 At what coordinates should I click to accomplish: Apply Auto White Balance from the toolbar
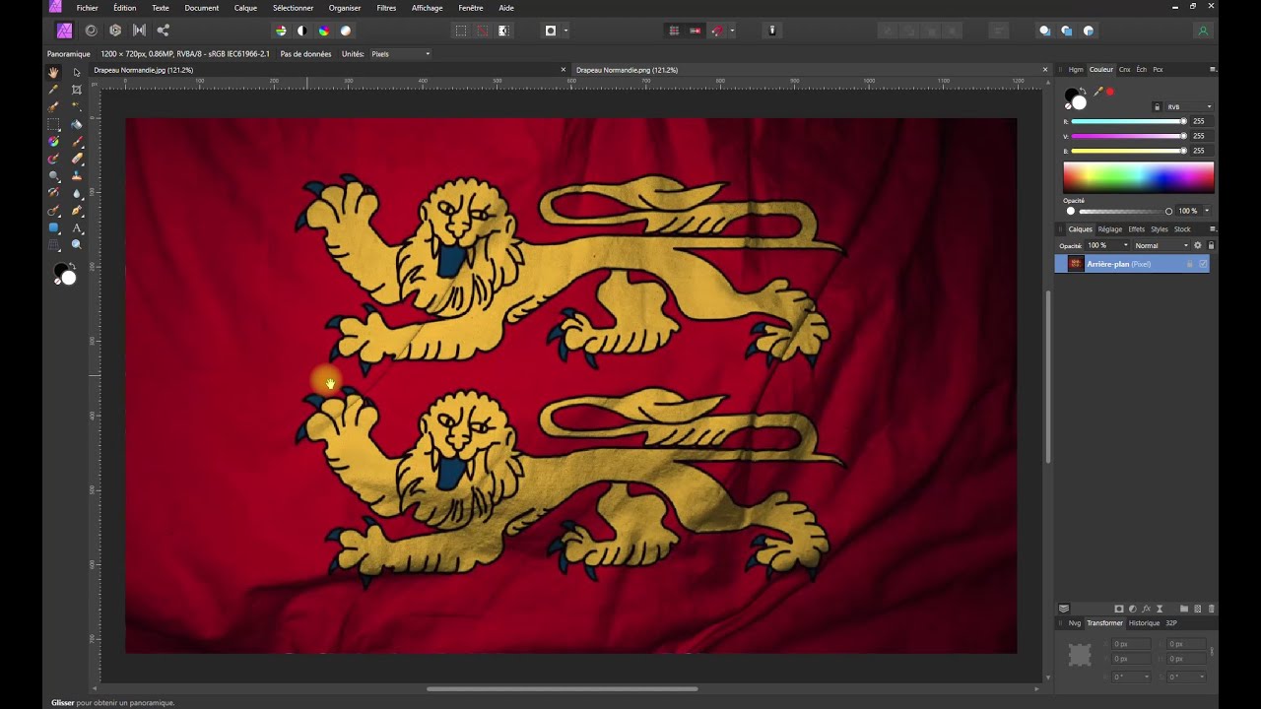point(346,31)
